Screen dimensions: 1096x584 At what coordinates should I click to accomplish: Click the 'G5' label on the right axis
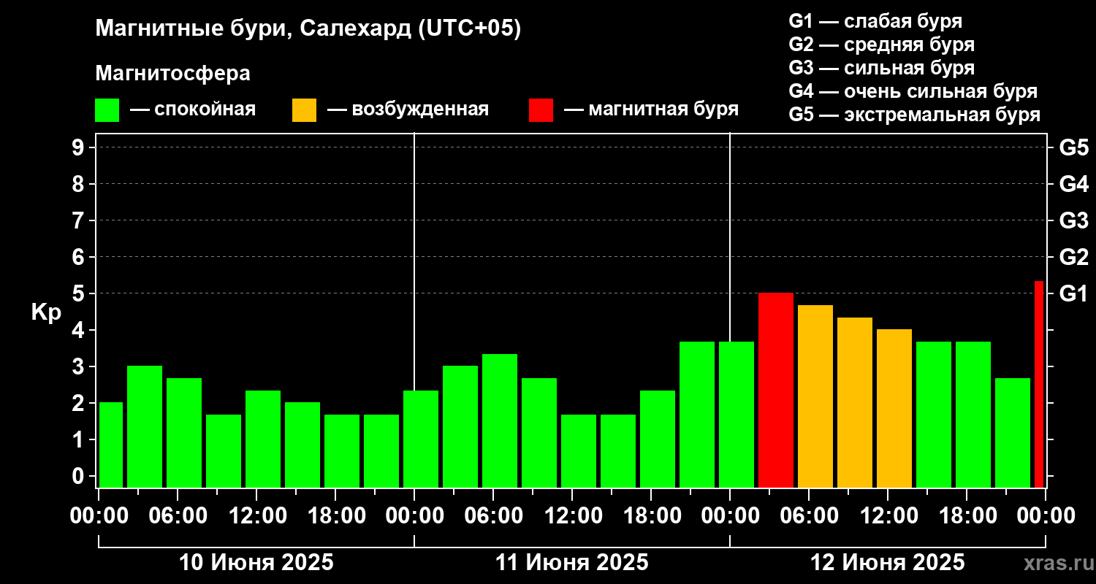[1073, 147]
